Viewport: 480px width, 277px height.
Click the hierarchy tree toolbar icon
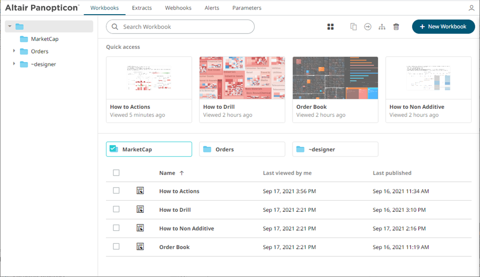click(382, 27)
